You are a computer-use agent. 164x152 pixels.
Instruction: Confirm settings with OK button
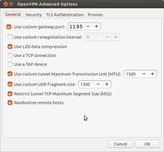[147, 144]
